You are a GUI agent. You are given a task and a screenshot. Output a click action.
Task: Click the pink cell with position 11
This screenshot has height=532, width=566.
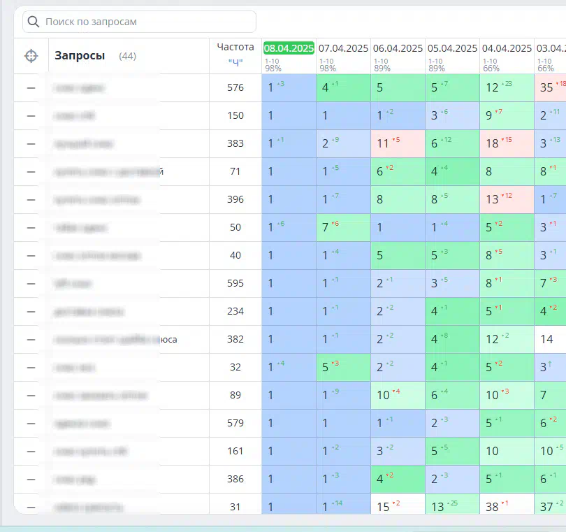pyautogui.click(x=398, y=144)
